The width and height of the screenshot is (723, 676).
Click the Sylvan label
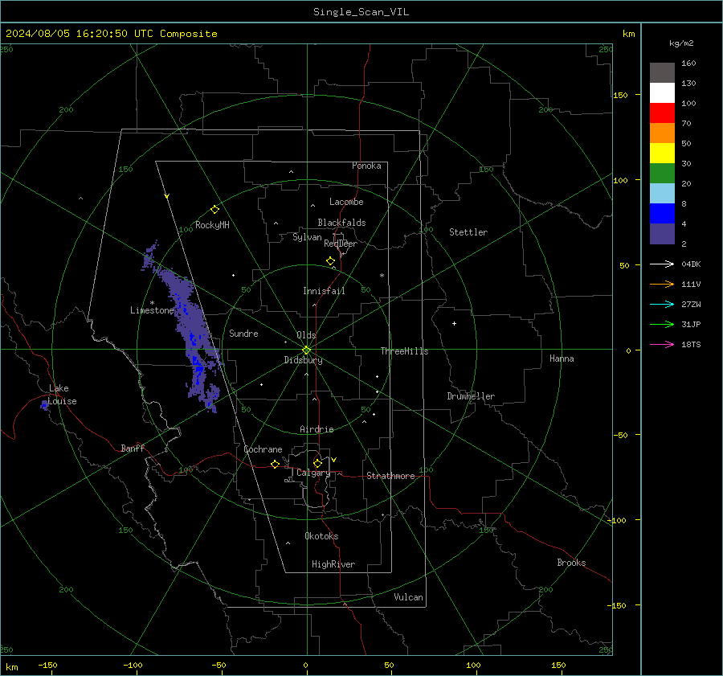(307, 237)
